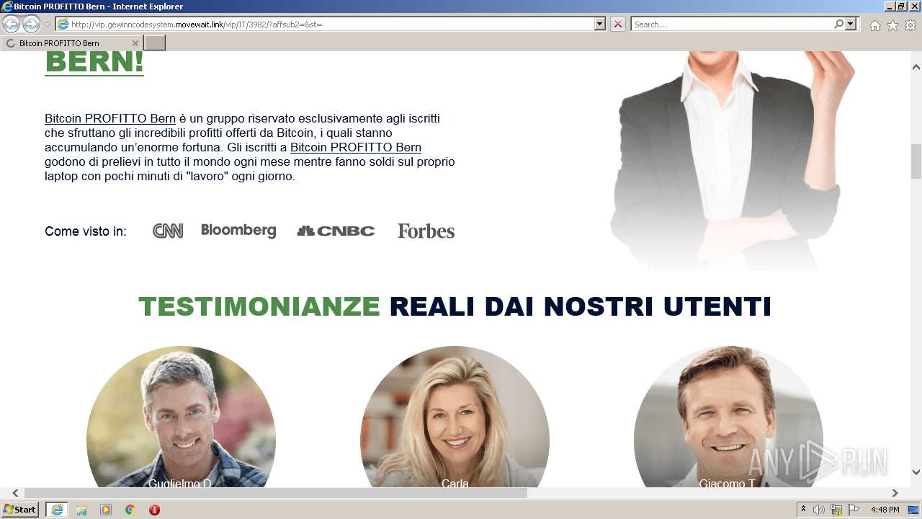This screenshot has height=519, width=922.
Task: Show hidden tray icons arrow
Action: click(x=804, y=510)
